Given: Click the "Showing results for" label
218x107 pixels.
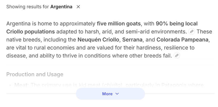Looking at the screenshot, I should click(x=28, y=7).
